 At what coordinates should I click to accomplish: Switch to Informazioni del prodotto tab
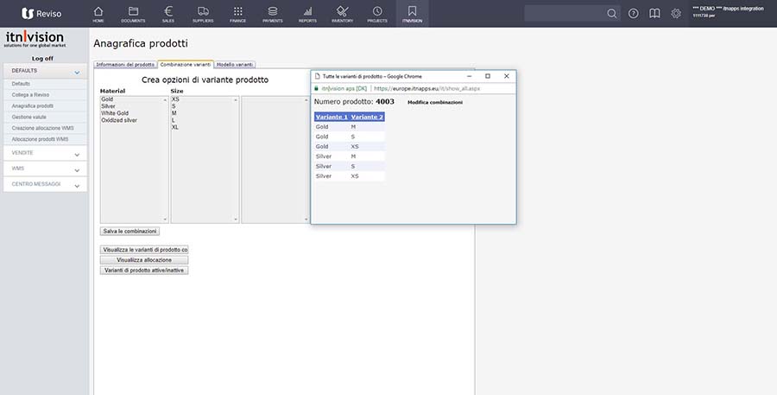click(x=125, y=65)
